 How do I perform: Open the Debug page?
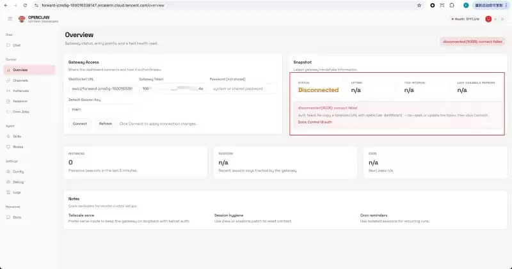(29, 182)
